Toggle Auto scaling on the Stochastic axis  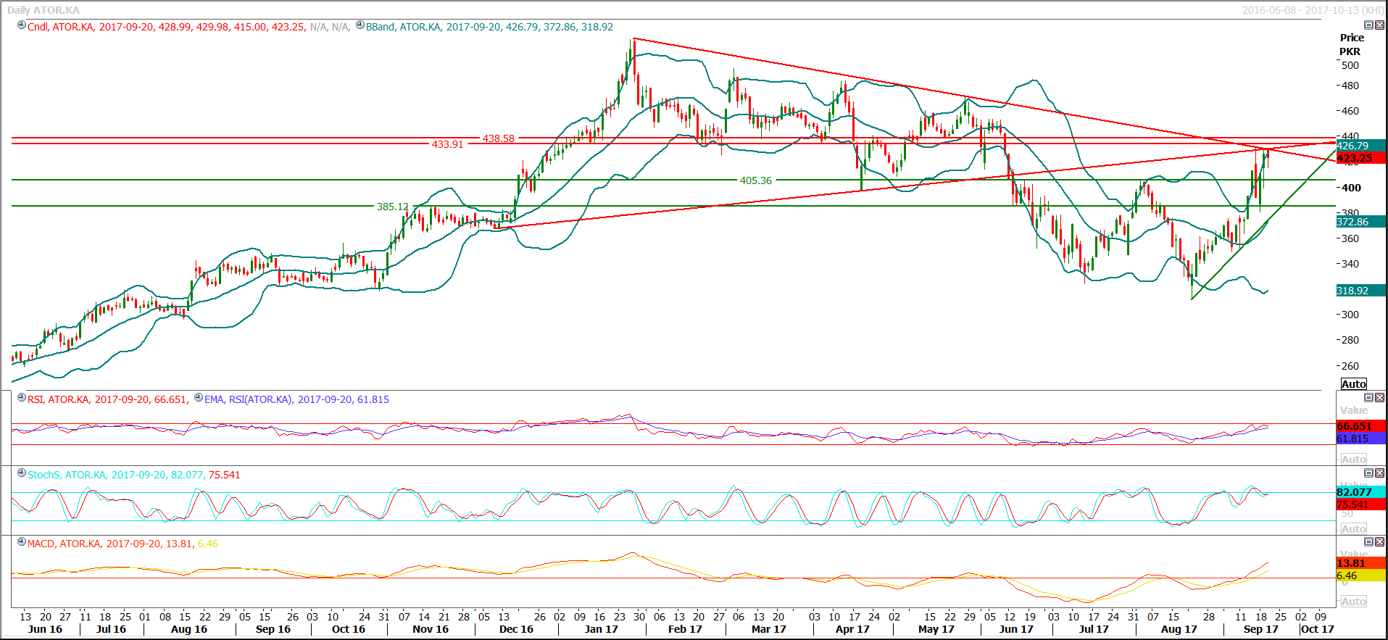(x=1353, y=529)
